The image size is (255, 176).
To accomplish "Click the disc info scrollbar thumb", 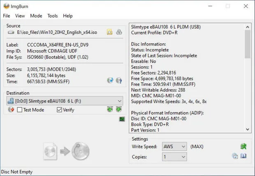I will (248, 44).
